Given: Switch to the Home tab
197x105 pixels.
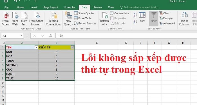Looking at the screenshot, I should pos(21,7).
